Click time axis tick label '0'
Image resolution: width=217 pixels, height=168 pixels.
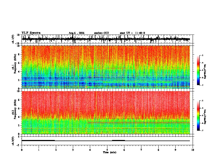pyautogui.click(x=22, y=150)
